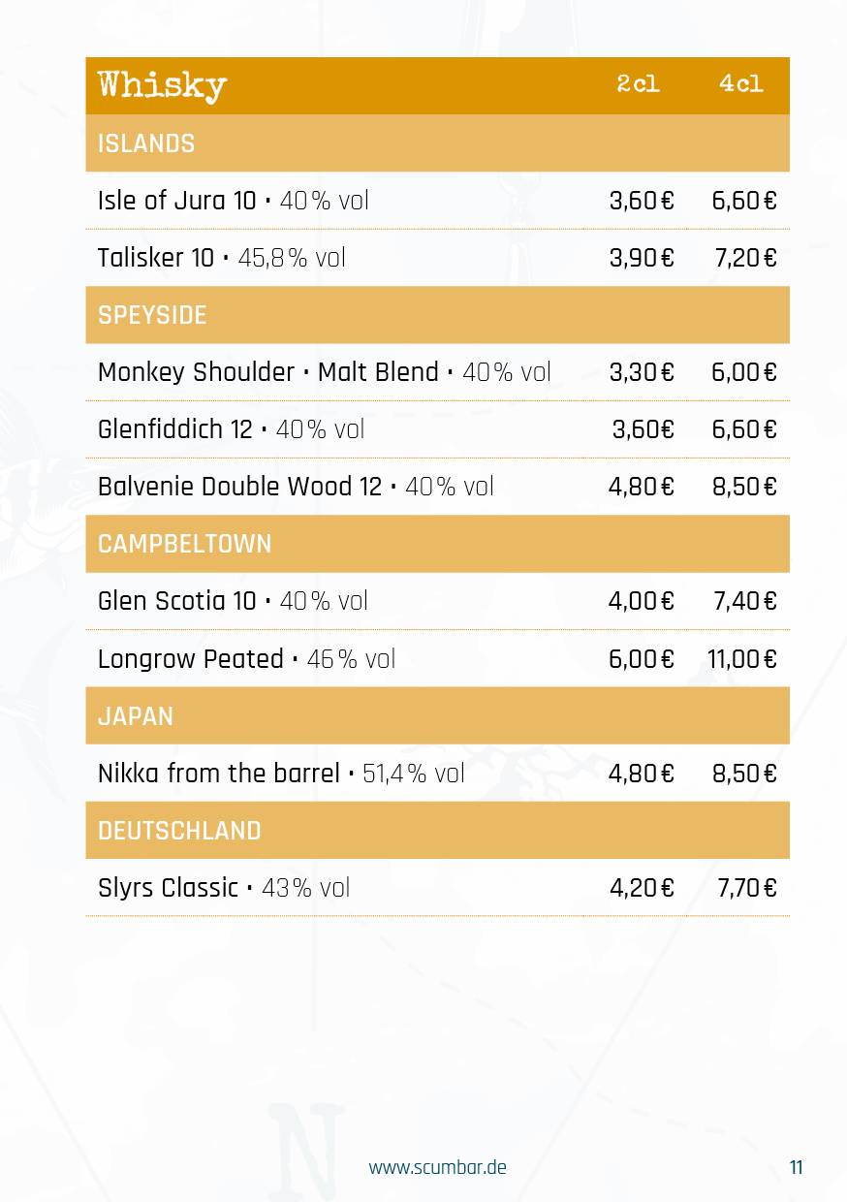Click the 4cl column header
This screenshot has width=847, height=1202.
coord(741,84)
